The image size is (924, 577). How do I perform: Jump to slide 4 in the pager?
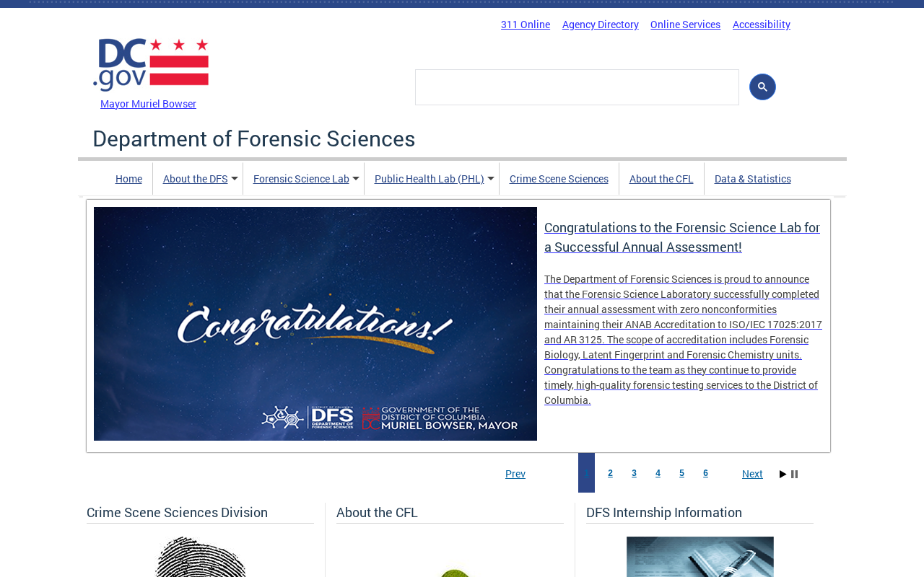[x=658, y=473]
